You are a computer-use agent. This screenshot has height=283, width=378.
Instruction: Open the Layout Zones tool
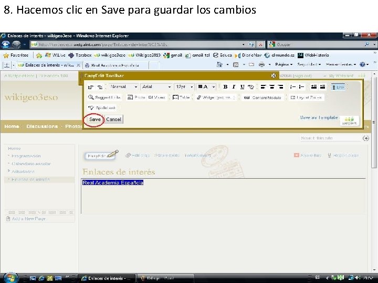pyautogui.click(x=306, y=97)
